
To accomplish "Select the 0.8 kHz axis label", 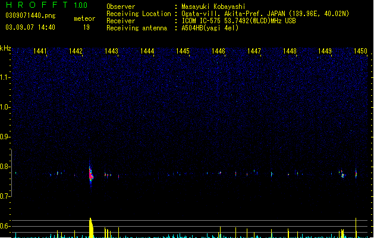I will (5, 167).
